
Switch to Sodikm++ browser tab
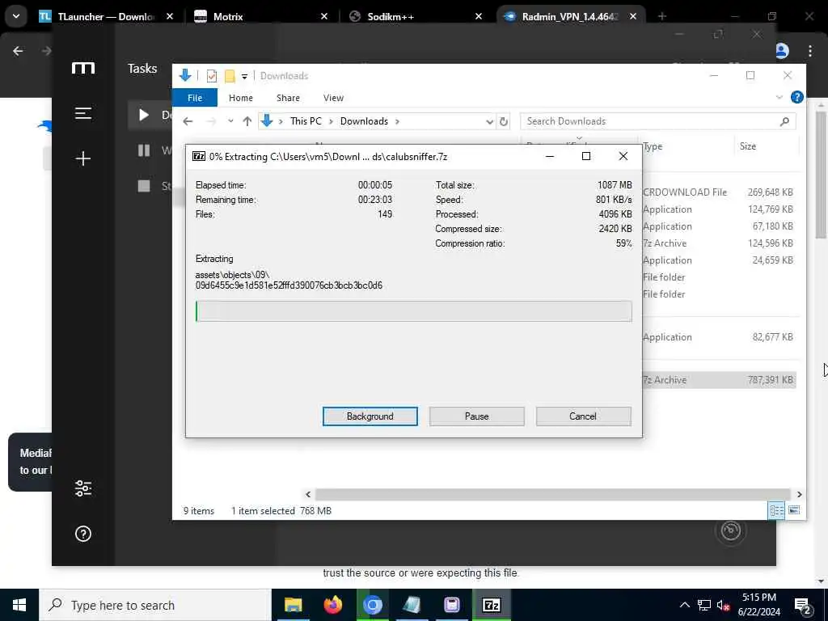(x=414, y=16)
